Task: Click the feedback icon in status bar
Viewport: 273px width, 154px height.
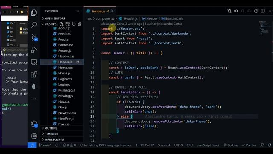Action: 262,145
